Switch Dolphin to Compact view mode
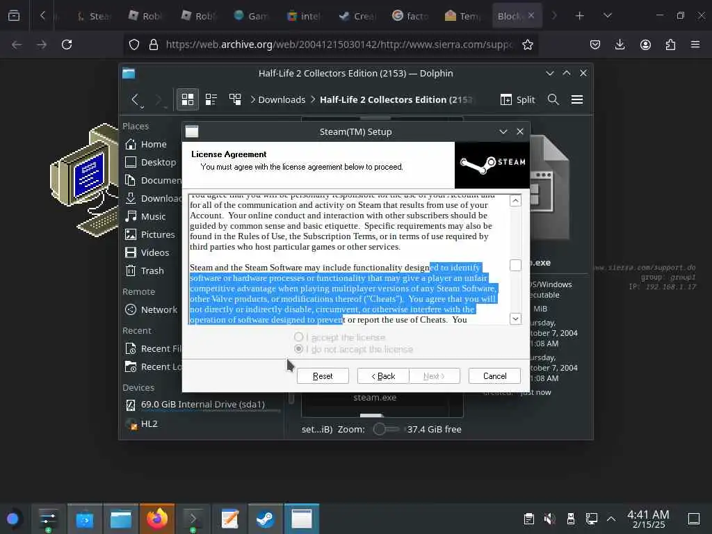712x534 pixels. (x=211, y=99)
